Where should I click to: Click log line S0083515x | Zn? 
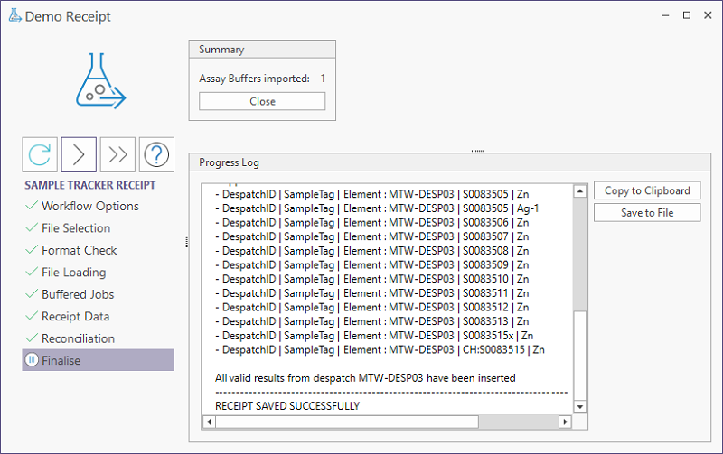pos(374,335)
